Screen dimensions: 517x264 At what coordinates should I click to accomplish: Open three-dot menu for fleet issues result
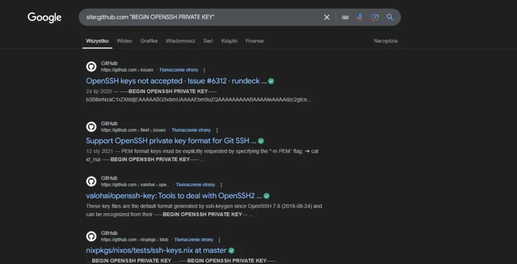217,130
